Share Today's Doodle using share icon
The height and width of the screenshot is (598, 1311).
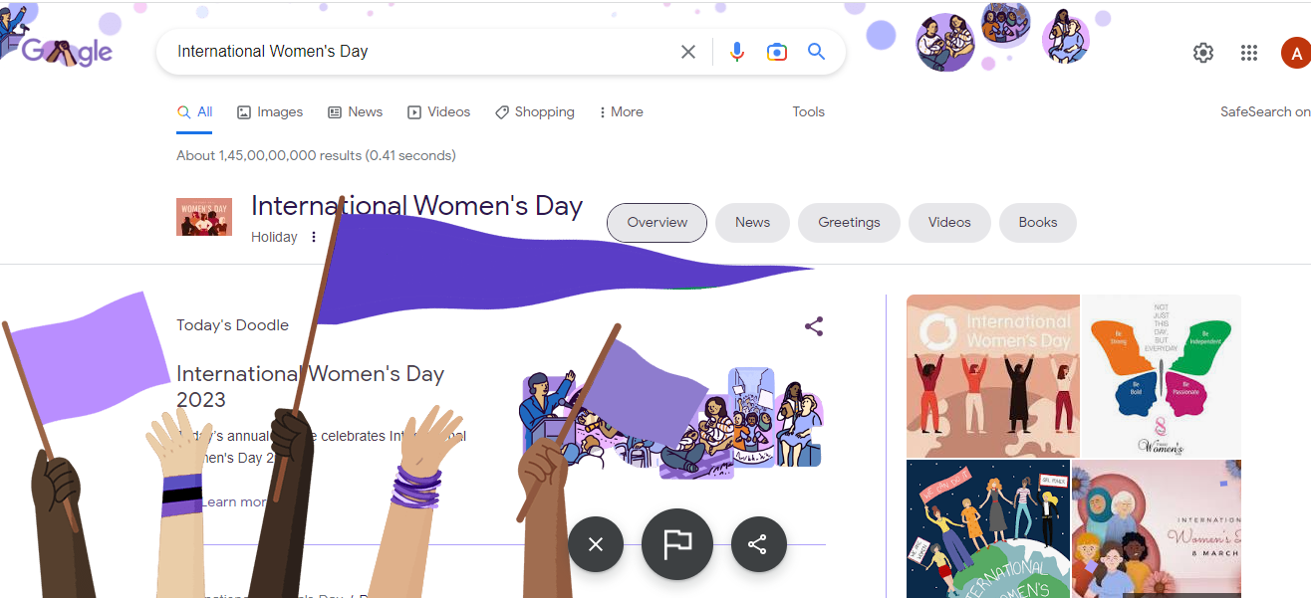(x=814, y=326)
